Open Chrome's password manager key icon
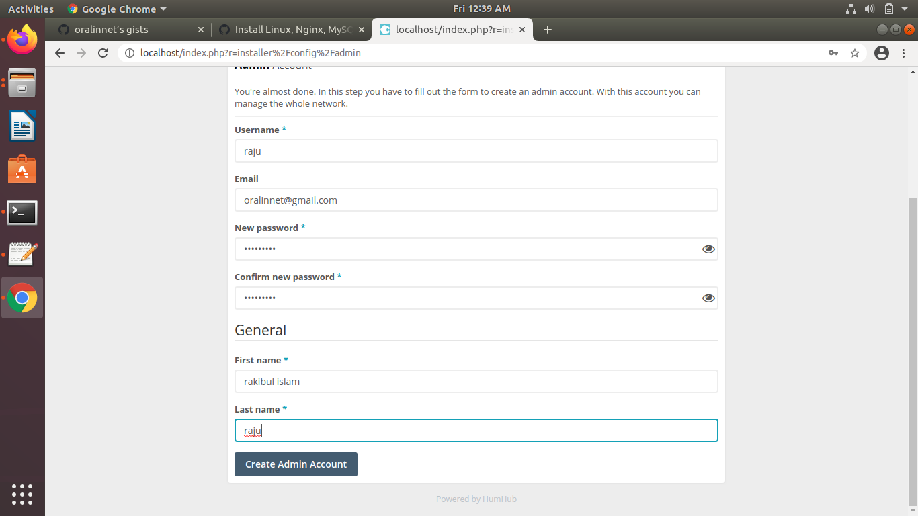The image size is (918, 516). tap(833, 52)
